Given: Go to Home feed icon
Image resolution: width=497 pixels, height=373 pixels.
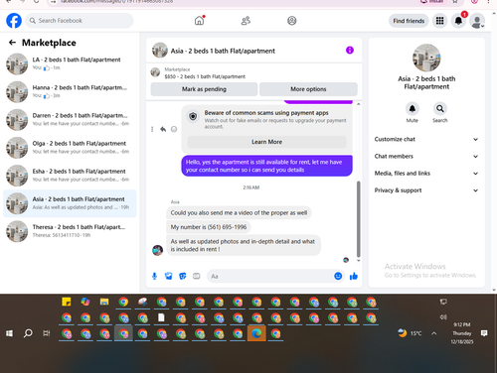Looking at the screenshot, I should 199,21.
